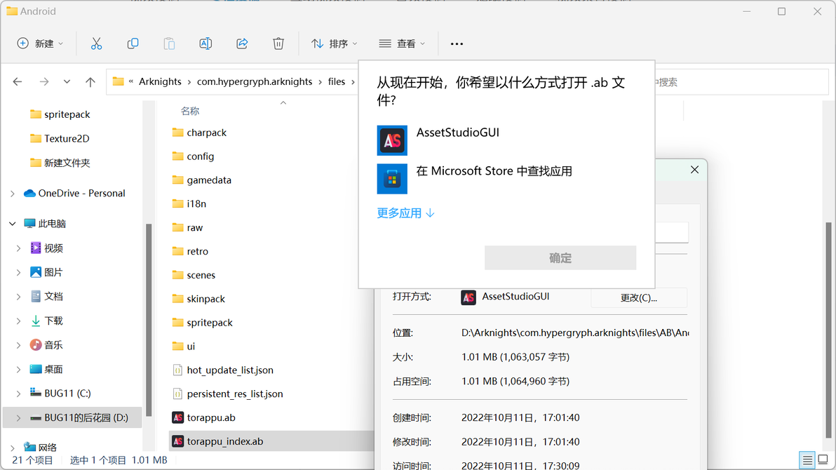
Task: Collapse the 此电脑 tree node
Action: click(x=12, y=224)
